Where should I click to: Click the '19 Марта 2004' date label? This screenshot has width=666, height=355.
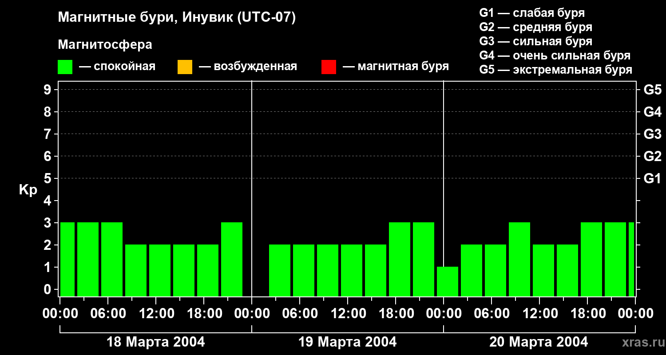[x=348, y=342]
